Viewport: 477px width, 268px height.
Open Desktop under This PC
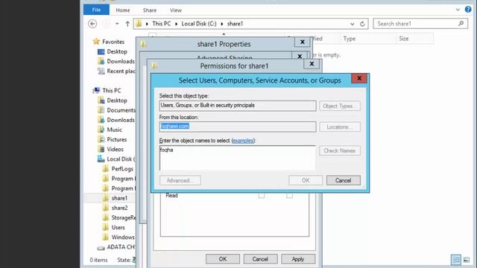[117, 100]
